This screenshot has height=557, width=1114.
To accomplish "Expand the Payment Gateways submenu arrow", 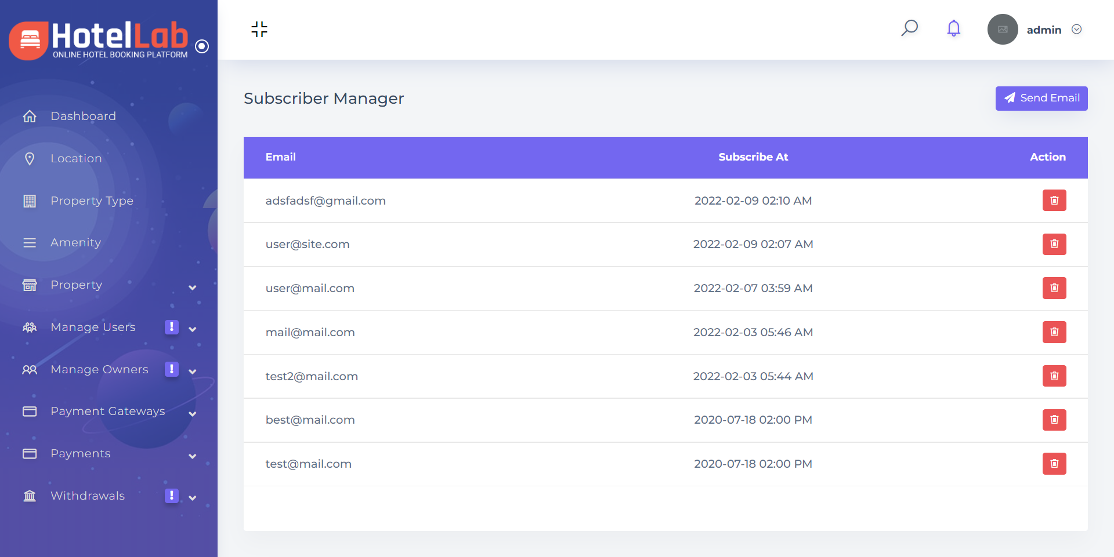I will pyautogui.click(x=192, y=414).
